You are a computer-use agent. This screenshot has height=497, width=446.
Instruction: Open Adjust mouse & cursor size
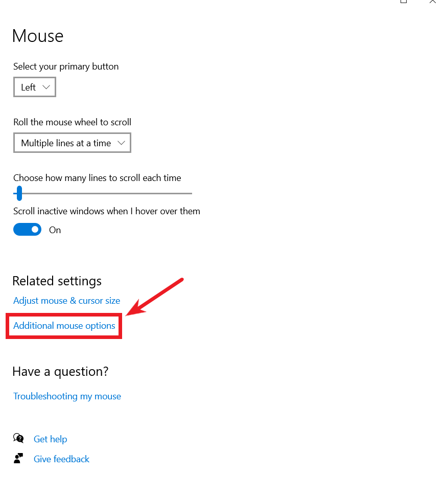[x=66, y=301]
